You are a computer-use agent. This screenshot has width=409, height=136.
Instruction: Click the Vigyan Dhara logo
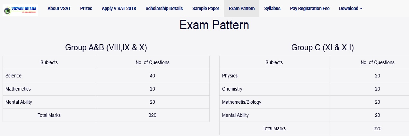point(20,10)
